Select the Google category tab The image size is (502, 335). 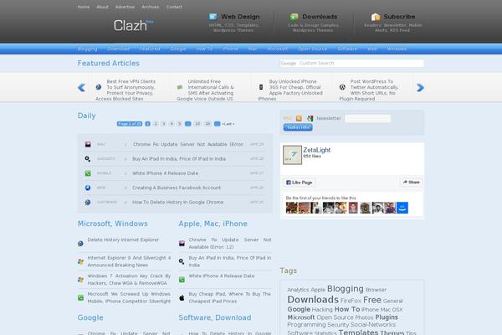point(178,49)
